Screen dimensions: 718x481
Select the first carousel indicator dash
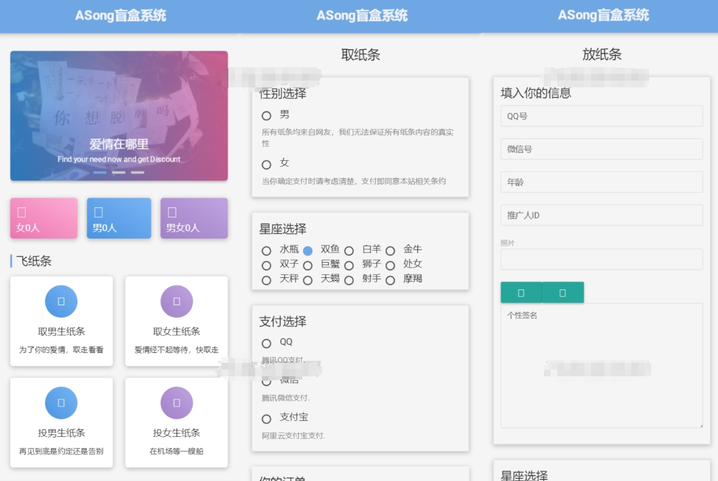tap(100, 172)
